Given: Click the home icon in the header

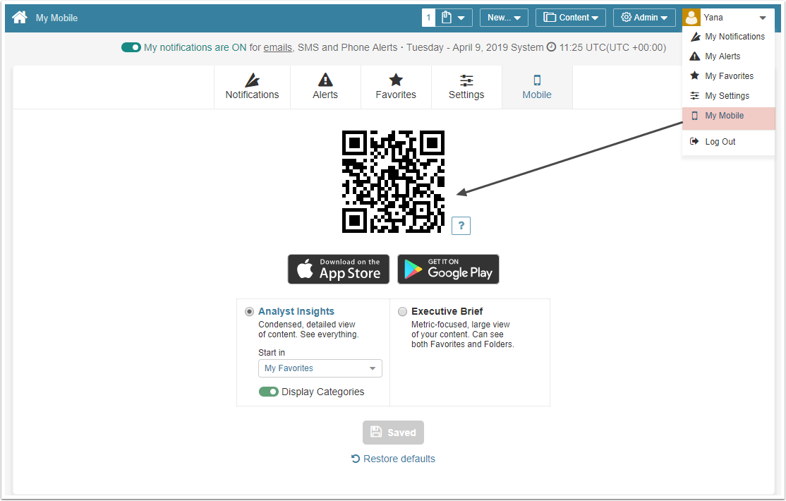Looking at the screenshot, I should point(20,18).
